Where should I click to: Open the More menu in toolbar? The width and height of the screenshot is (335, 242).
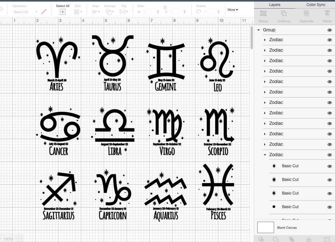233,10
